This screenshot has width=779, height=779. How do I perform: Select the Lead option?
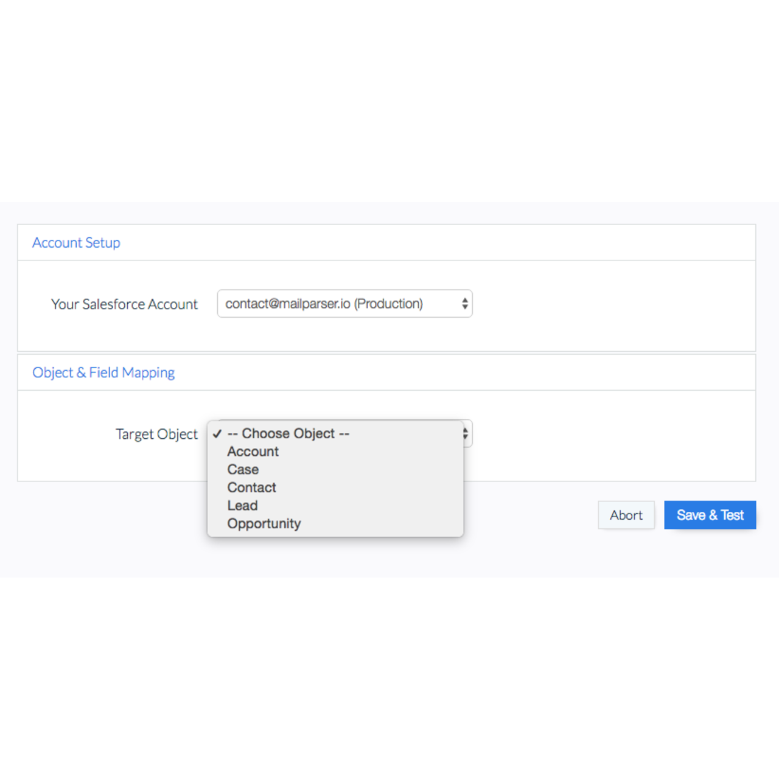[242, 506]
